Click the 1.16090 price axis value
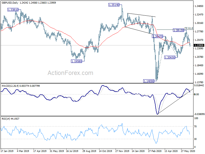This screenshot has height=154, width=205. click(199, 74)
